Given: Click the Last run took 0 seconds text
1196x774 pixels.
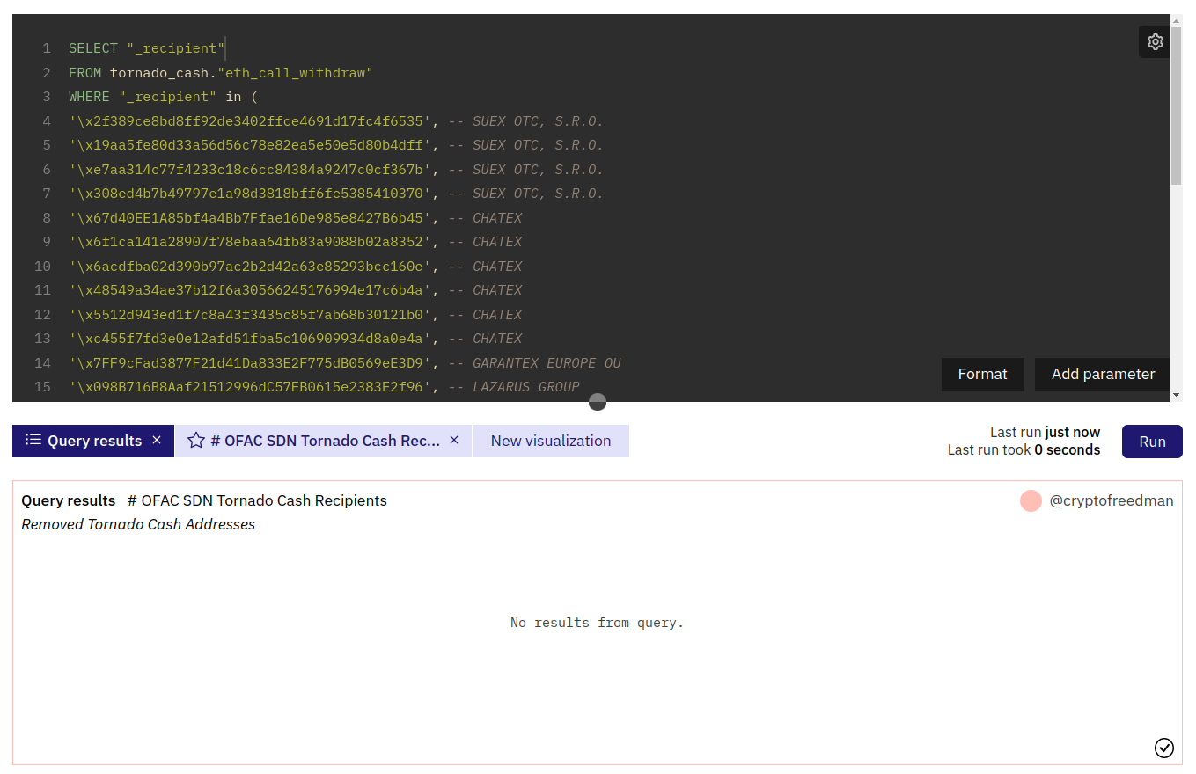Looking at the screenshot, I should (x=1024, y=449).
